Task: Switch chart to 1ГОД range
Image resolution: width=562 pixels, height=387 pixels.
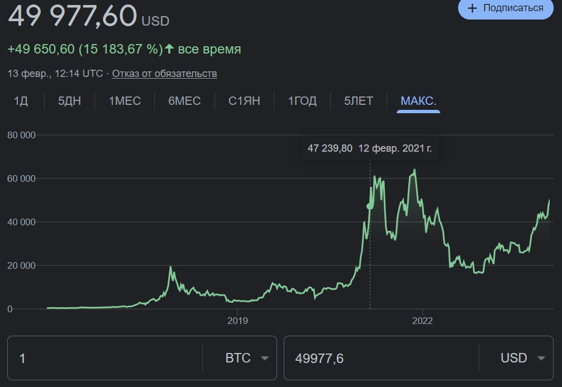Action: pos(302,101)
